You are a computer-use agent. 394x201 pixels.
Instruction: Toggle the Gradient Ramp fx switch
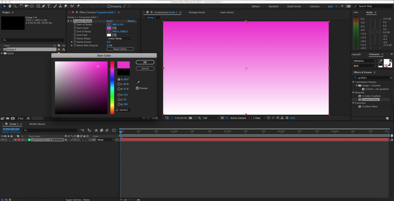coord(71,21)
